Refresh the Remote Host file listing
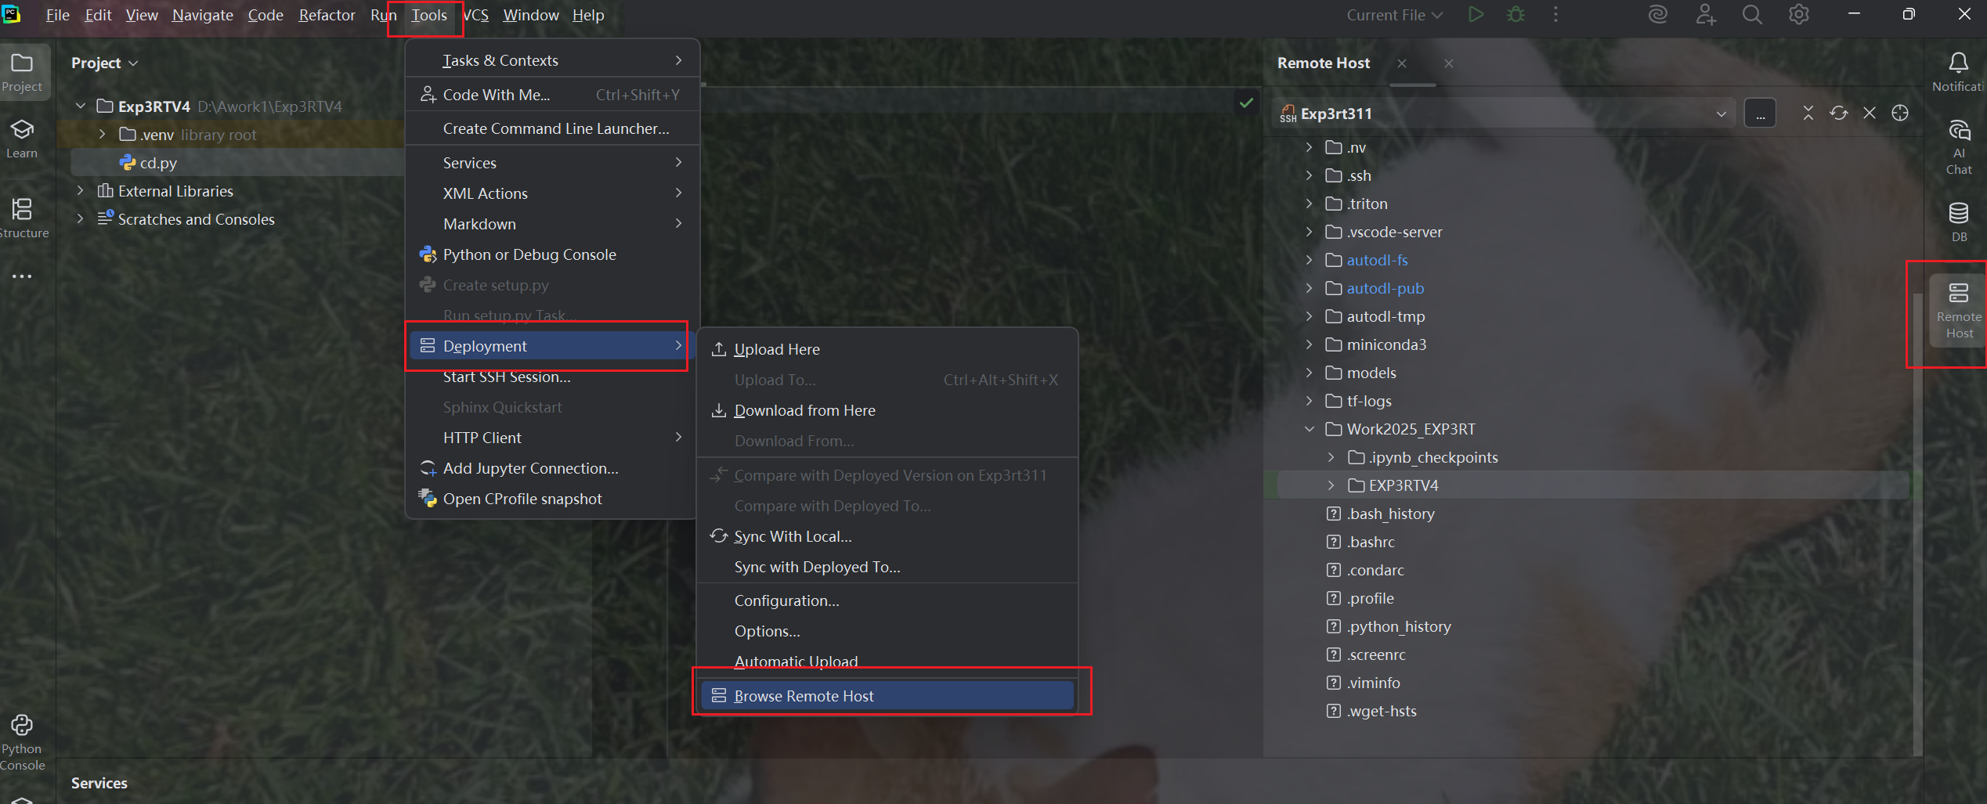Screen dimensions: 1987x804 (1839, 113)
